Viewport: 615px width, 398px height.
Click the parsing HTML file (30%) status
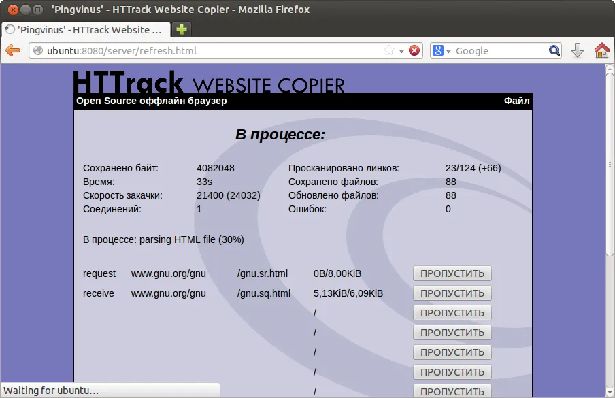coord(191,239)
